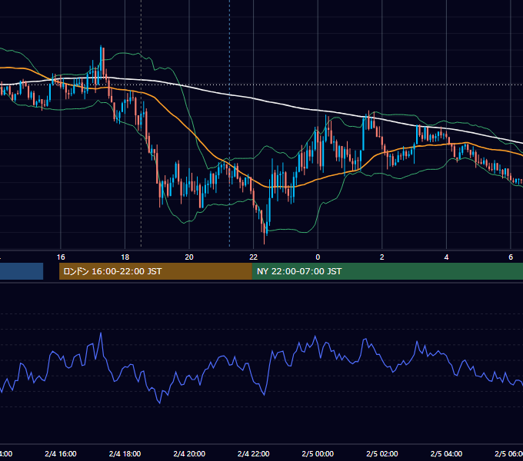Click the '0' hour label on the price chart axis
Viewport: 523px width, 461px height.
click(318, 257)
